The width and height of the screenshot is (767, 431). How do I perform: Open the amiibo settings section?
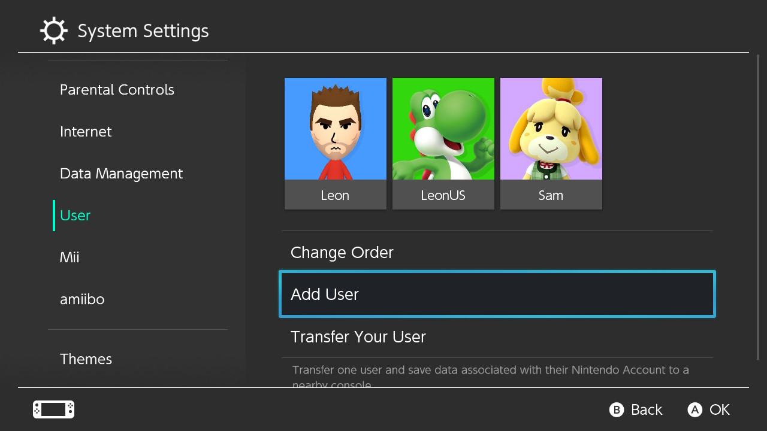pyautogui.click(x=82, y=299)
